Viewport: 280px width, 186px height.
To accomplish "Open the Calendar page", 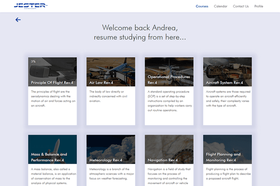I will (220, 6).
